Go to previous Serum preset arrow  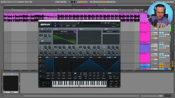click(x=101, y=23)
